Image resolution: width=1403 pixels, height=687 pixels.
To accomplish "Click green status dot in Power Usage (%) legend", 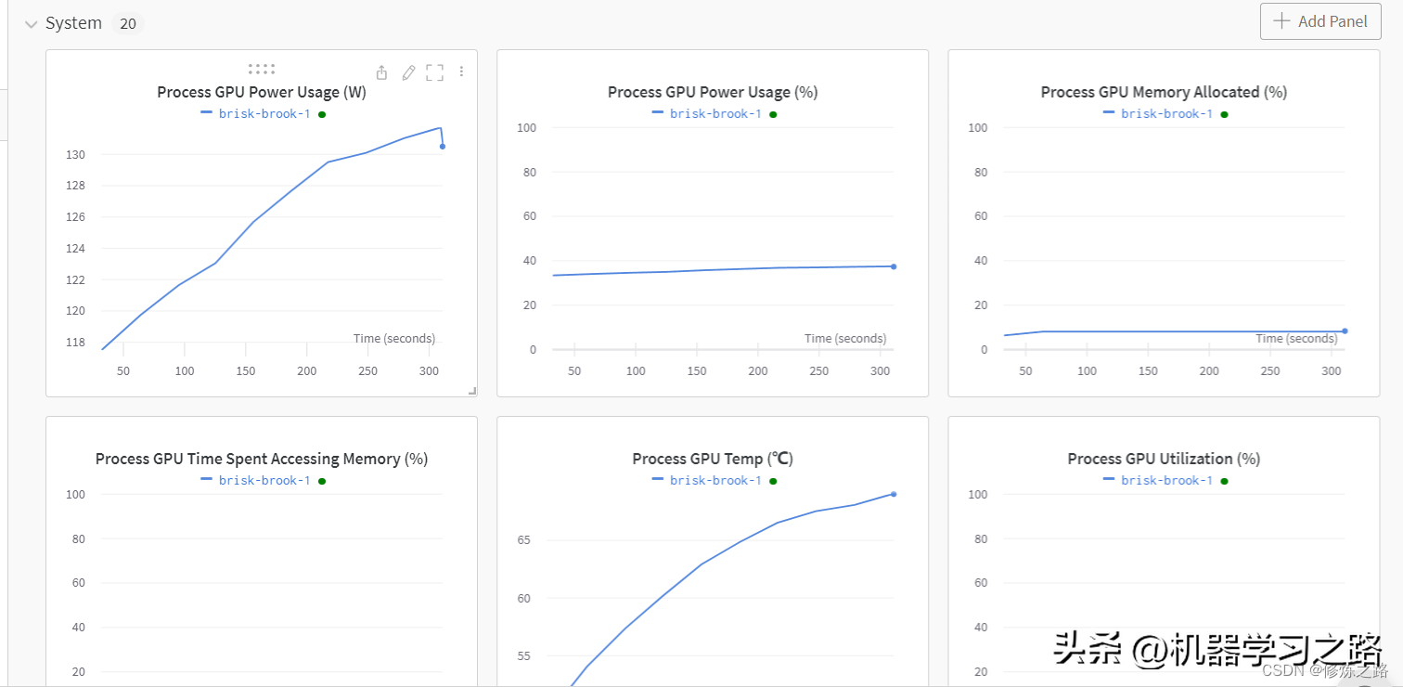I will pyautogui.click(x=773, y=114).
